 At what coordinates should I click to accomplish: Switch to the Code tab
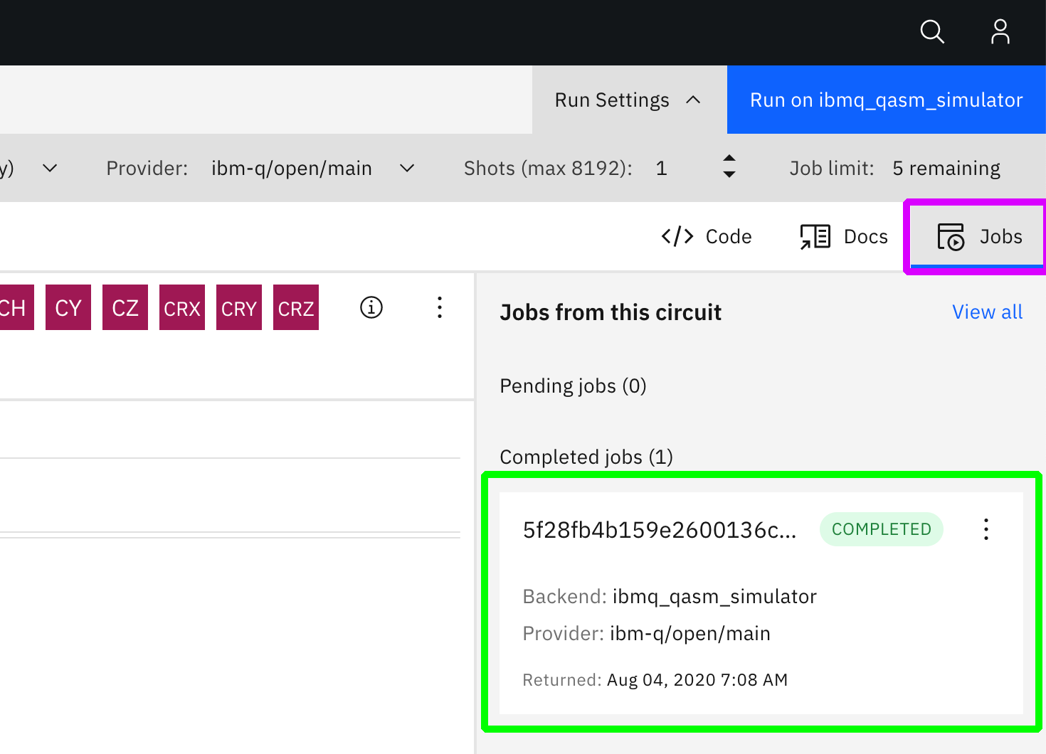(x=707, y=236)
